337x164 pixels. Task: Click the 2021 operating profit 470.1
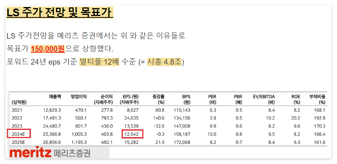coord(82,111)
